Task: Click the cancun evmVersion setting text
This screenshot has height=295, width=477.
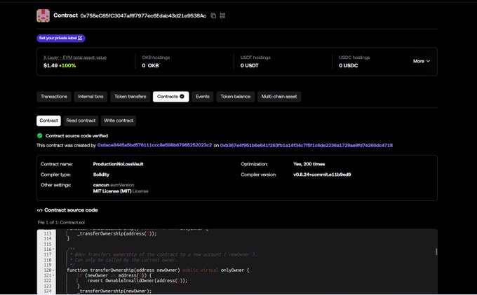Action: pyautogui.click(x=114, y=185)
